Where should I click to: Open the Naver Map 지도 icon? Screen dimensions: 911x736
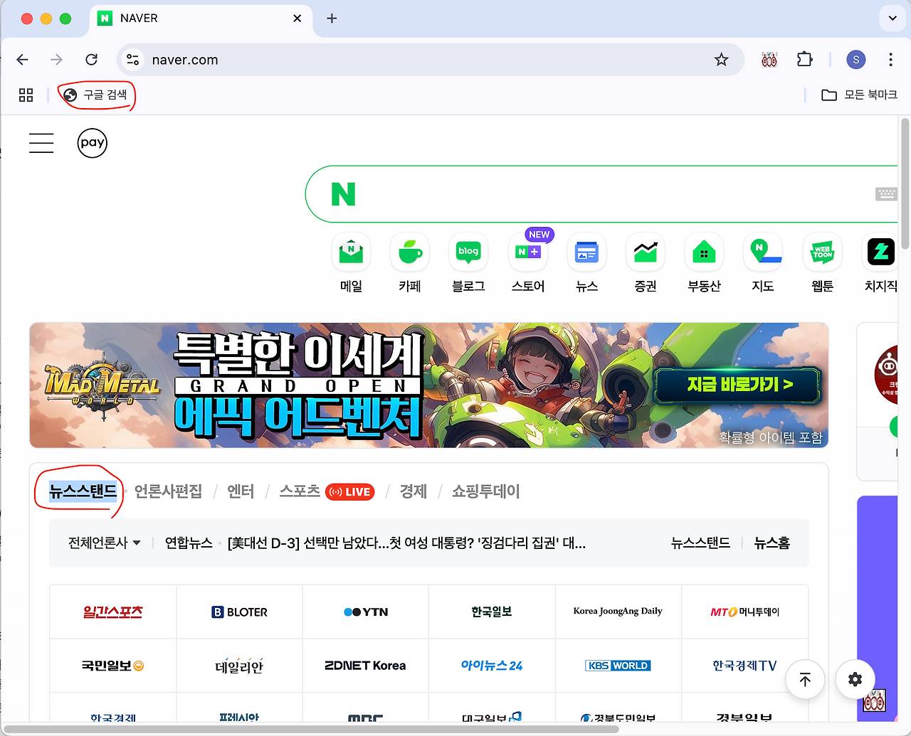click(x=763, y=252)
